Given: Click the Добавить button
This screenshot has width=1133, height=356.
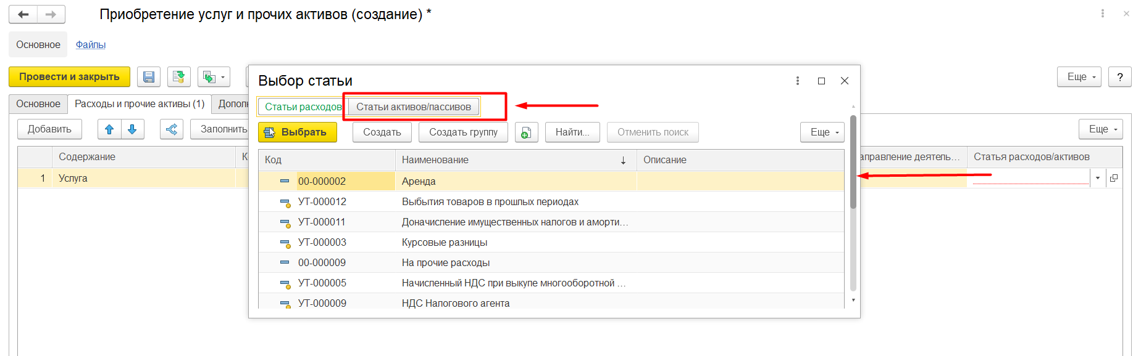Looking at the screenshot, I should coord(49,129).
